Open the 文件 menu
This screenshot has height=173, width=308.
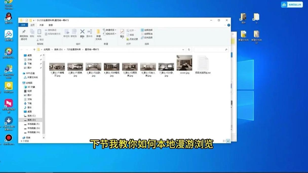[x=23, y=25]
